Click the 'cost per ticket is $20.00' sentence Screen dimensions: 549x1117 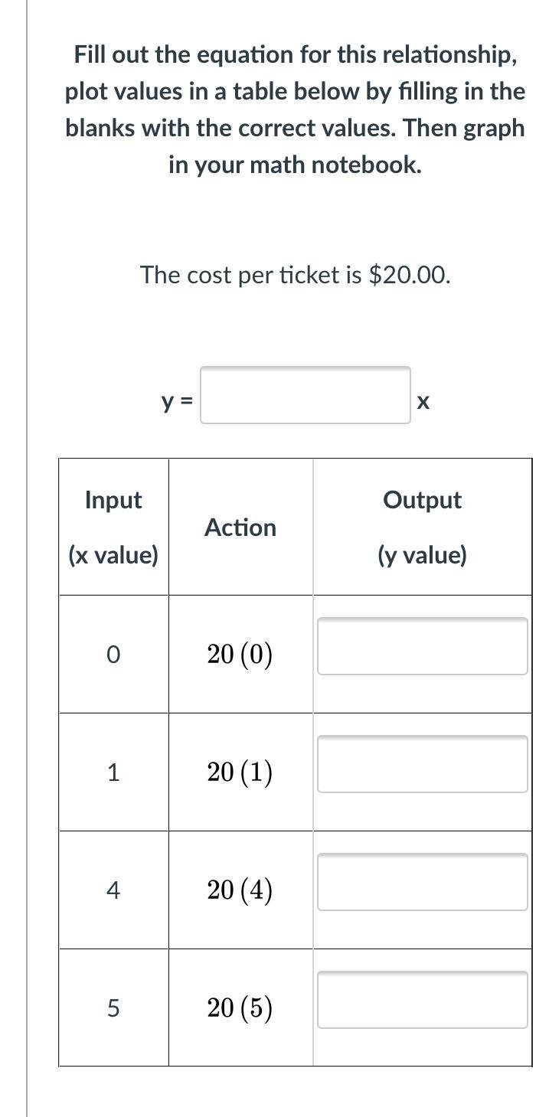(x=295, y=275)
